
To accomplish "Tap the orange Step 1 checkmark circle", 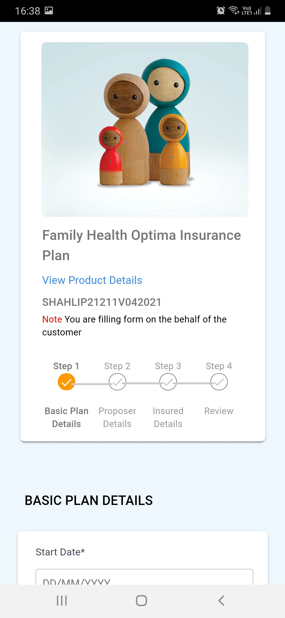I will coord(66,382).
